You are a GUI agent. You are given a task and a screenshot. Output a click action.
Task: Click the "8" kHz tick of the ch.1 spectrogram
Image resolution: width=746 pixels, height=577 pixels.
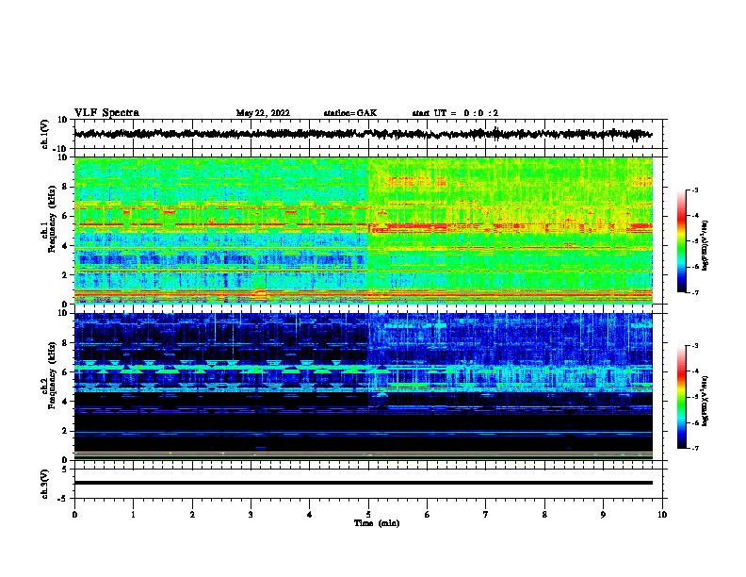65,187
